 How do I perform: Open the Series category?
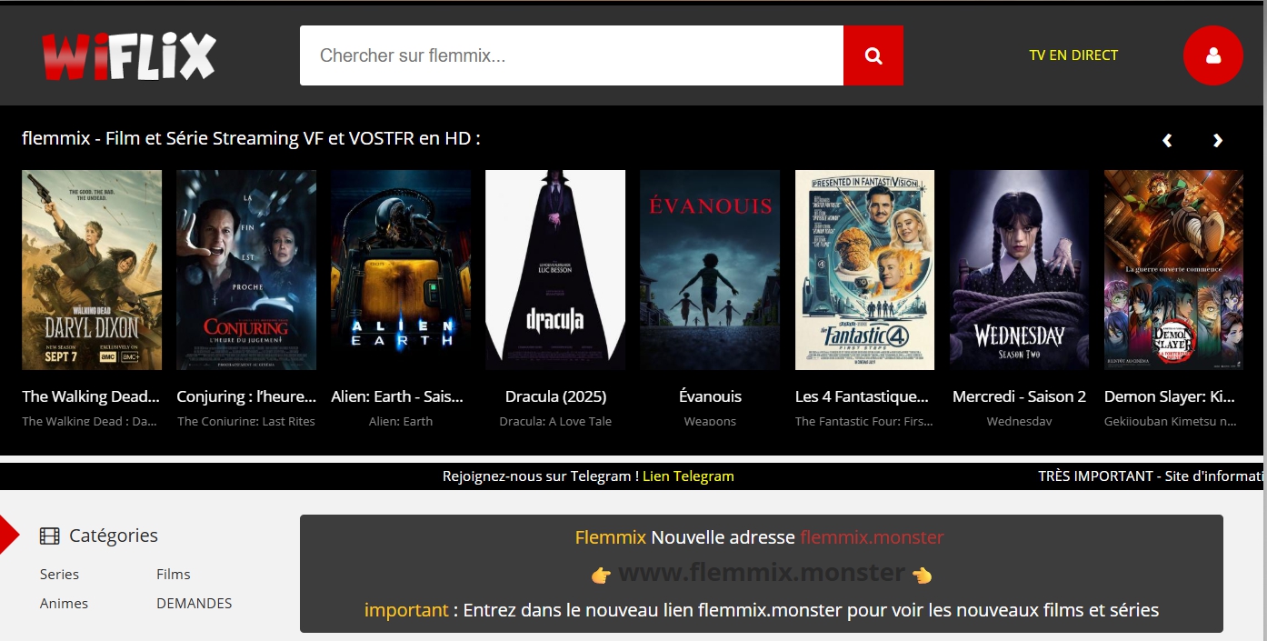[59, 575]
